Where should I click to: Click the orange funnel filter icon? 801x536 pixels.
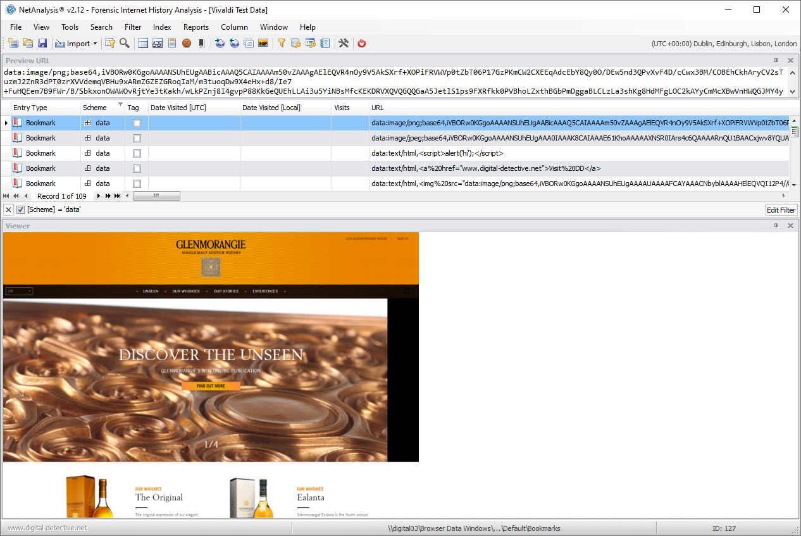[x=282, y=43]
